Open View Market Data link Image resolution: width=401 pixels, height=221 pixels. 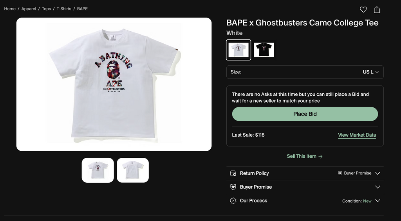click(x=357, y=135)
